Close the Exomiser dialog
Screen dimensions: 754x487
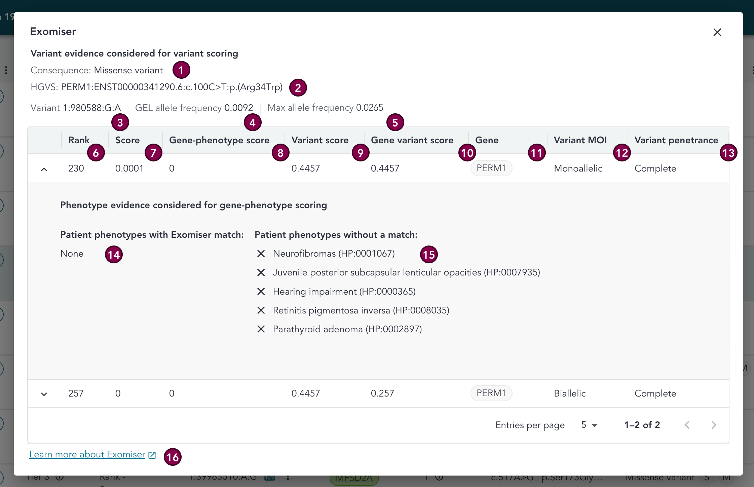click(x=717, y=32)
